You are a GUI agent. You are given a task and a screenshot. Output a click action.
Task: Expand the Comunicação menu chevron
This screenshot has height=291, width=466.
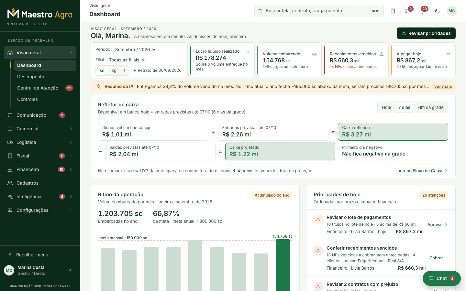[x=71, y=115]
